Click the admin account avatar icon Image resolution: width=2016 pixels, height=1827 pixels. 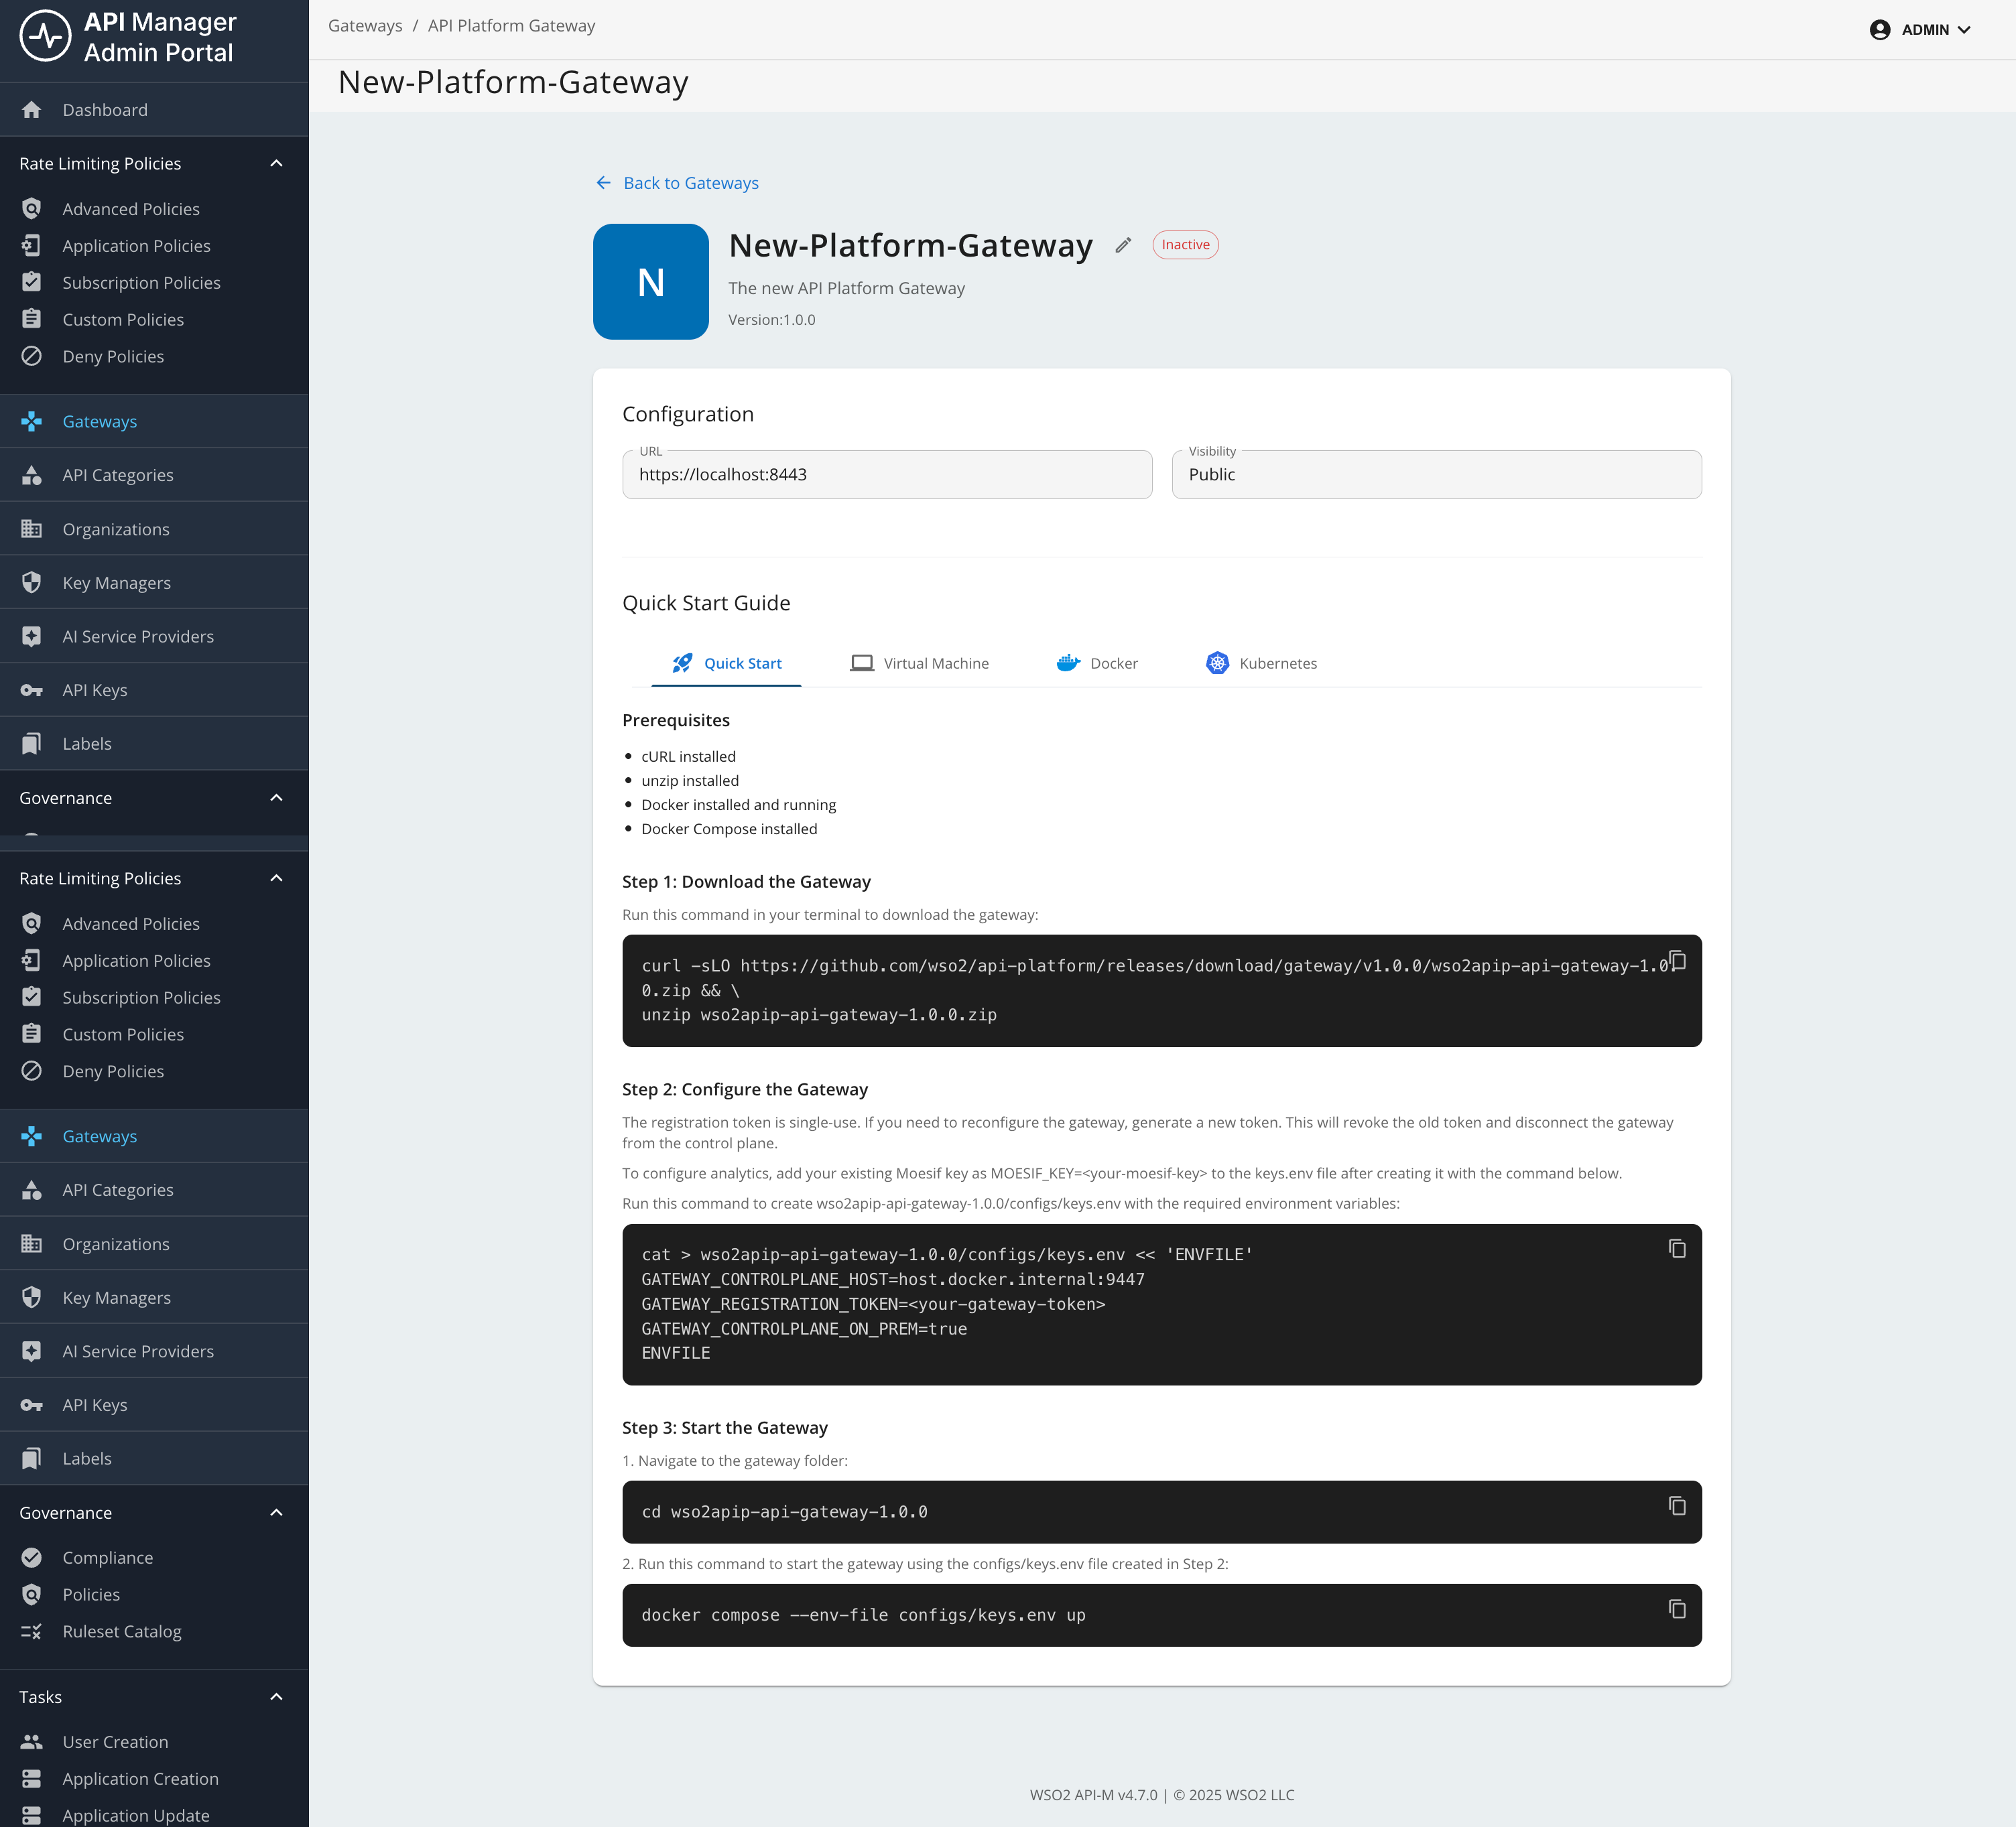coord(1880,30)
